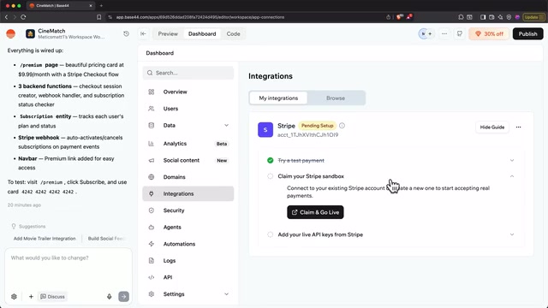Viewport: 548px width, 308px height.
Task: Click the Build Social Feed suggestion
Action: 106,239
